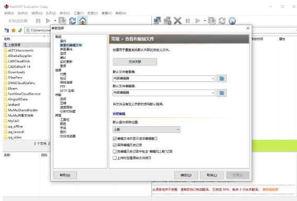Open the 上载 save-location dropdown

coord(147,130)
